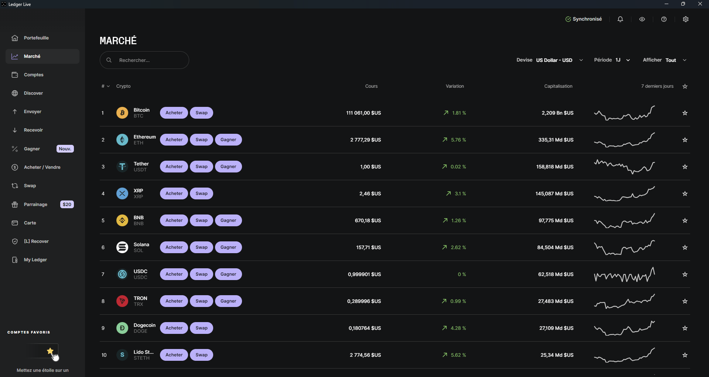Click the XRP coin icon
The height and width of the screenshot is (377, 709).
(x=122, y=193)
